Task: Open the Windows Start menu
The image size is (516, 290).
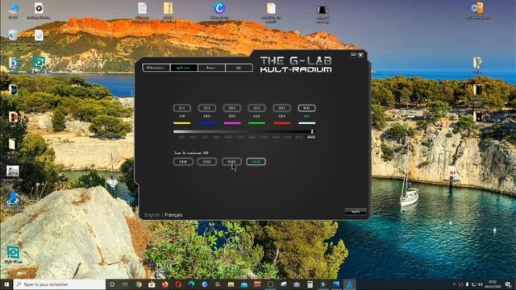Action: click(6, 284)
